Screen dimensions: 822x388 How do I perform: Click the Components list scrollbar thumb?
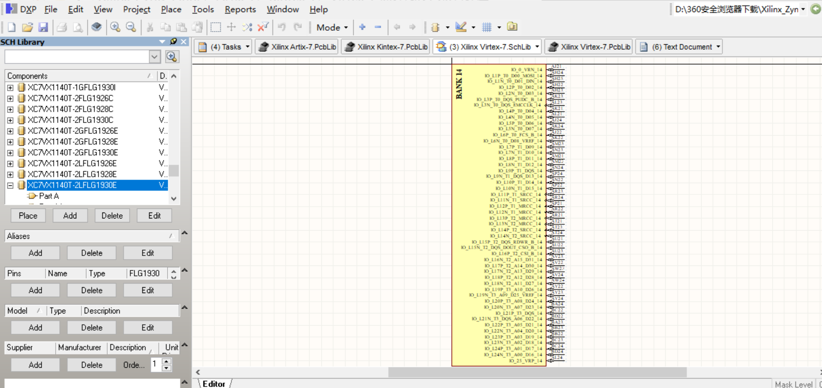[174, 171]
